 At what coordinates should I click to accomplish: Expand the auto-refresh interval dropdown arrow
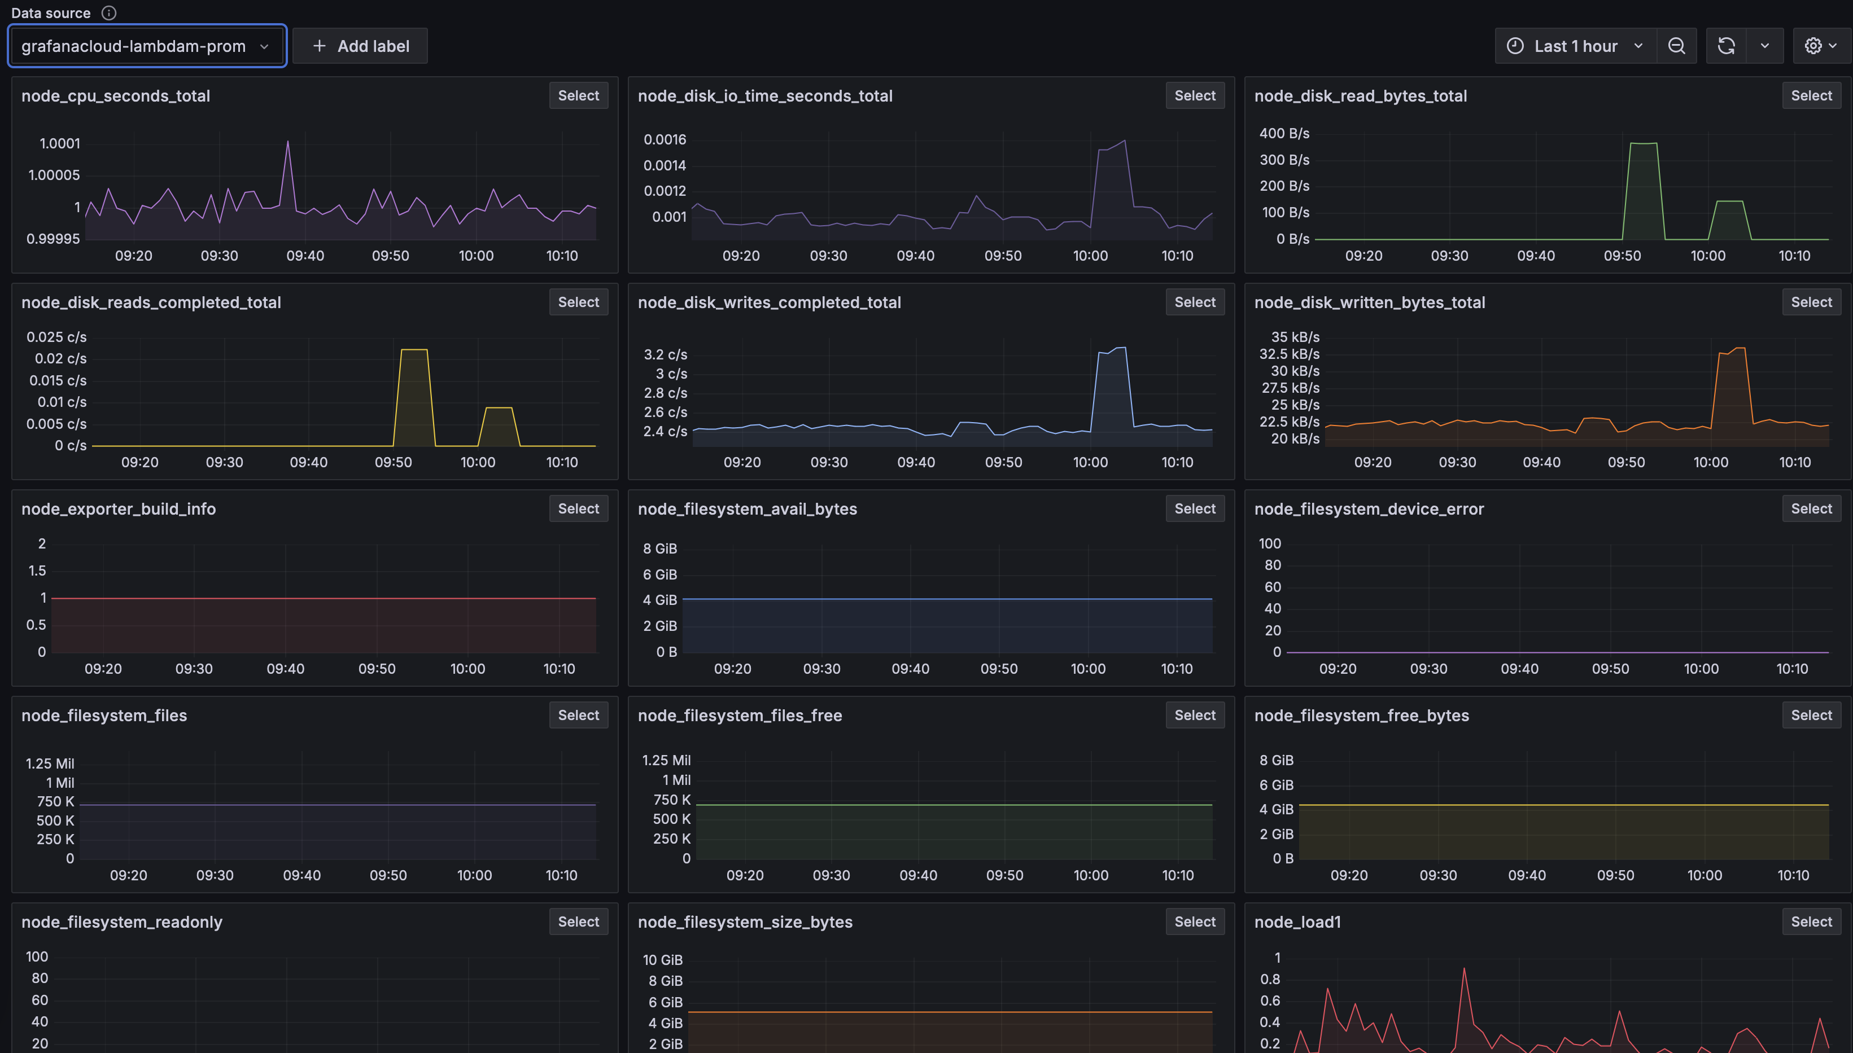[x=1765, y=46]
